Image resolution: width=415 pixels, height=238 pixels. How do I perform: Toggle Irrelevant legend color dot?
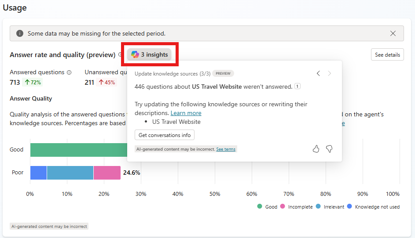tap(318, 206)
